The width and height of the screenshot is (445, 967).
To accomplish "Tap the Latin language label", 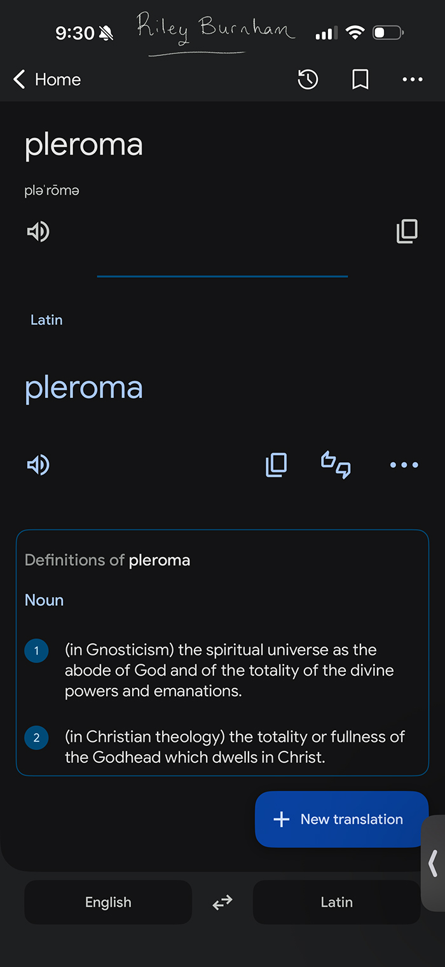I will pos(46,320).
